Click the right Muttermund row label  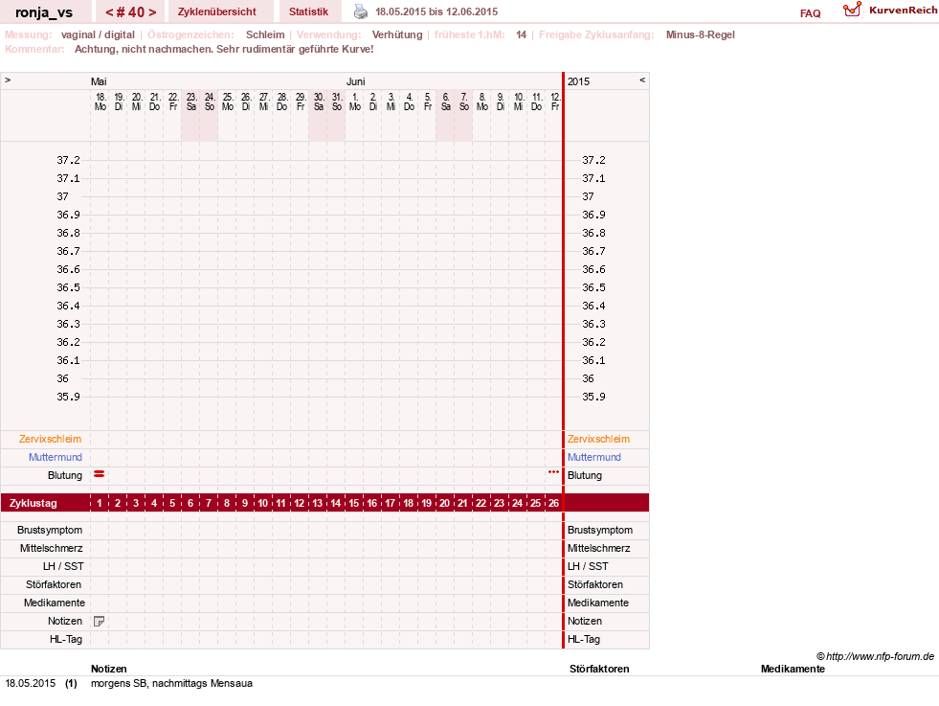click(594, 457)
